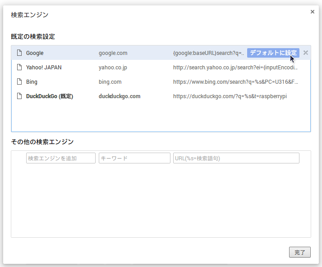Select the Bing engine name
Image resolution: width=322 pixels, height=267 pixels.
click(32, 82)
